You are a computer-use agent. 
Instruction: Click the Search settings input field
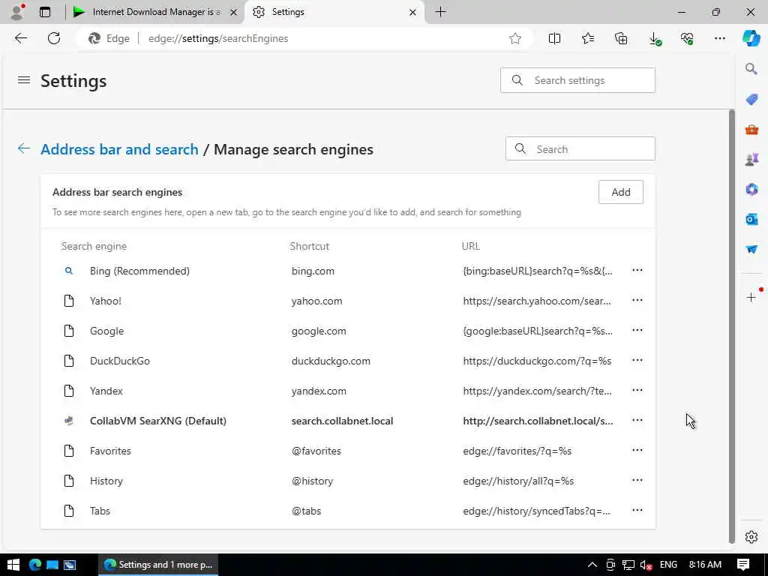pos(589,80)
